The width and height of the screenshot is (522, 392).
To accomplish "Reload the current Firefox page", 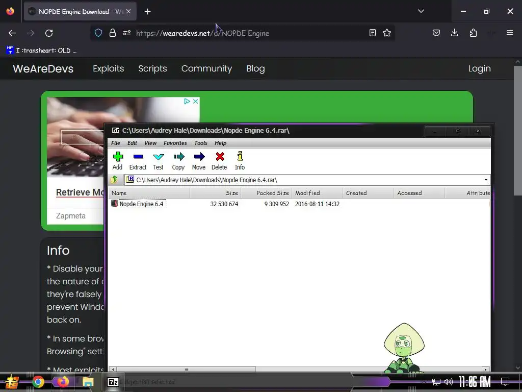I will (x=49, y=33).
